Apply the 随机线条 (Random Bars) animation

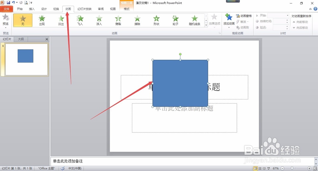195,20
